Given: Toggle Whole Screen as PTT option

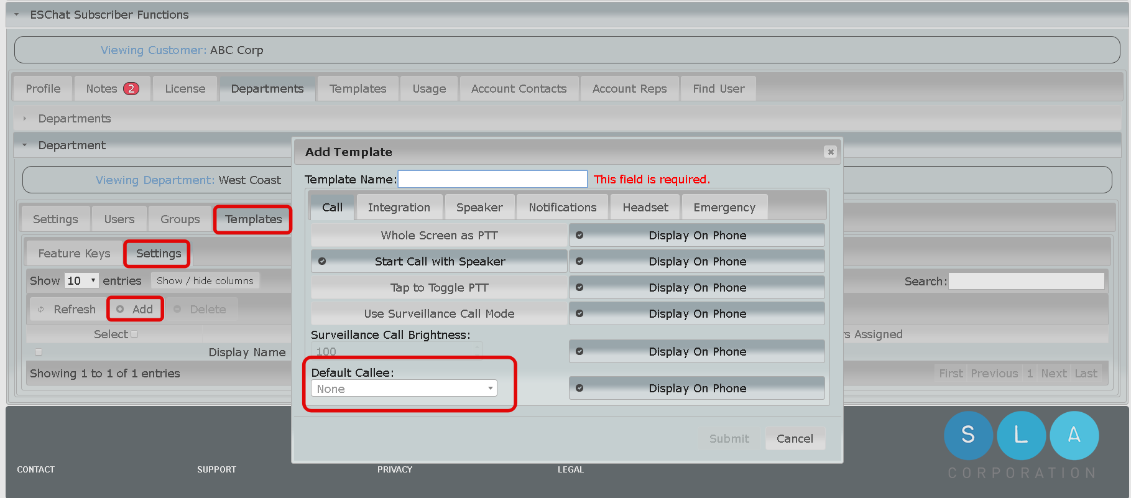Looking at the screenshot, I should (x=439, y=235).
